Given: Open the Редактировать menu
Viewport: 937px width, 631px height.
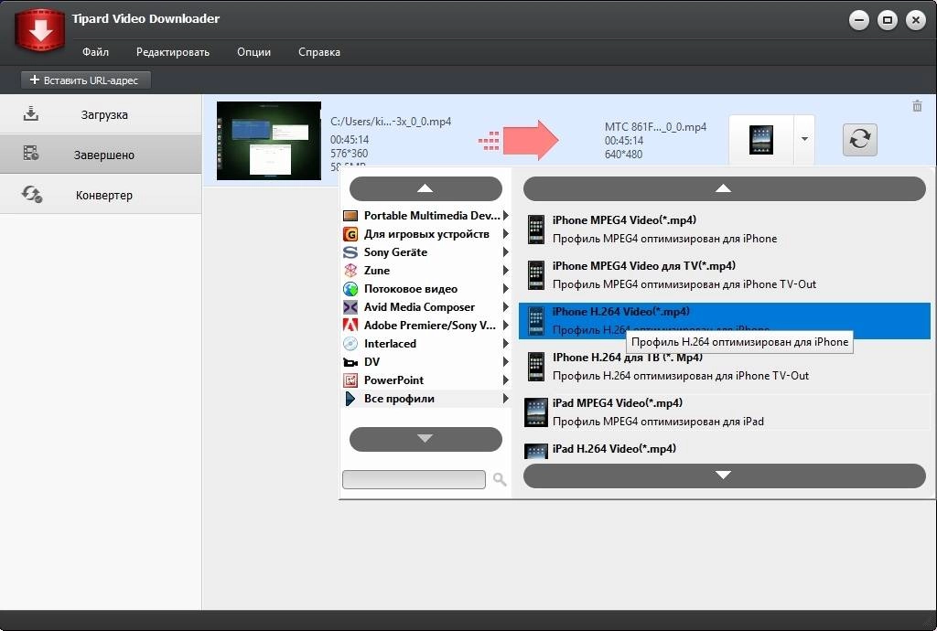Looking at the screenshot, I should pos(173,52).
